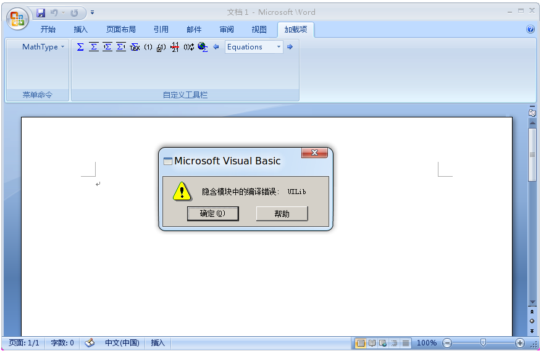Switch to the 开始 ribbon tab
Viewport: 541px width, 351px height.
pyautogui.click(x=48, y=29)
